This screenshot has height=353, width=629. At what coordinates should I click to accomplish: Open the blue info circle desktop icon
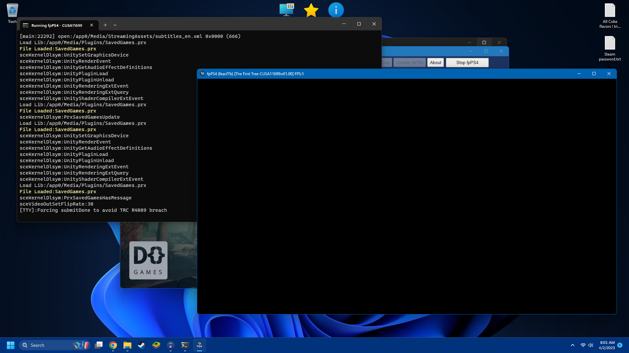coord(336,10)
